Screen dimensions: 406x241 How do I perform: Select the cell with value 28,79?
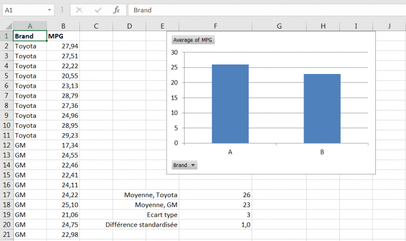[63, 96]
